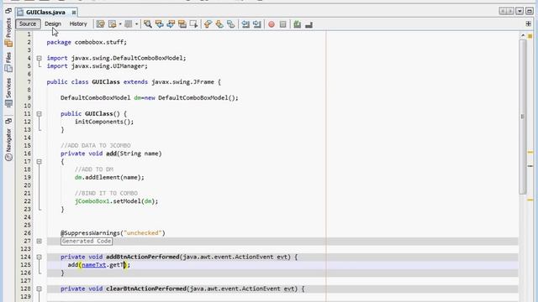The image size is (538, 302).
Task: Go to Previous Bookmark icon
Action: [x=208, y=24]
